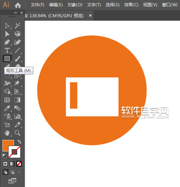Swap fill and stroke colors
This screenshot has width=180, height=187.
(19, 142)
